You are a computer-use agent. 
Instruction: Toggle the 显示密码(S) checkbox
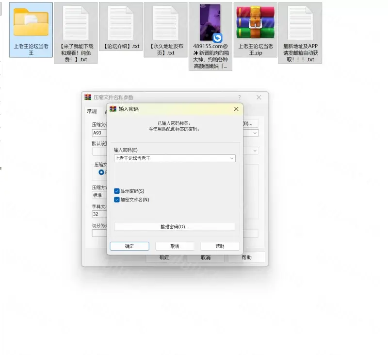point(117,191)
